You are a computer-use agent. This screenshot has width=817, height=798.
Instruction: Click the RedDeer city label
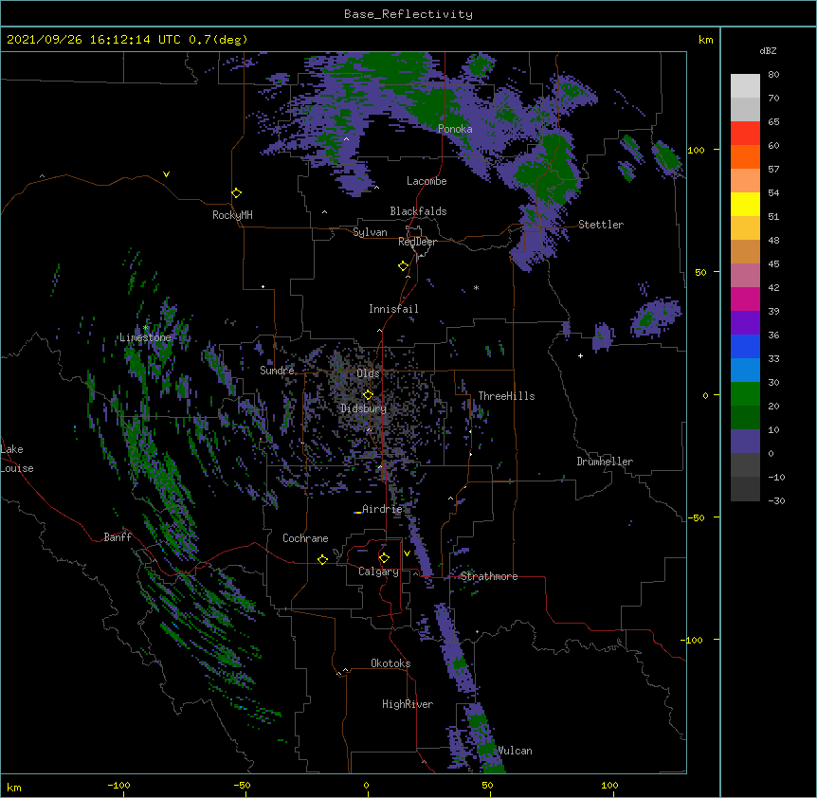click(417, 242)
